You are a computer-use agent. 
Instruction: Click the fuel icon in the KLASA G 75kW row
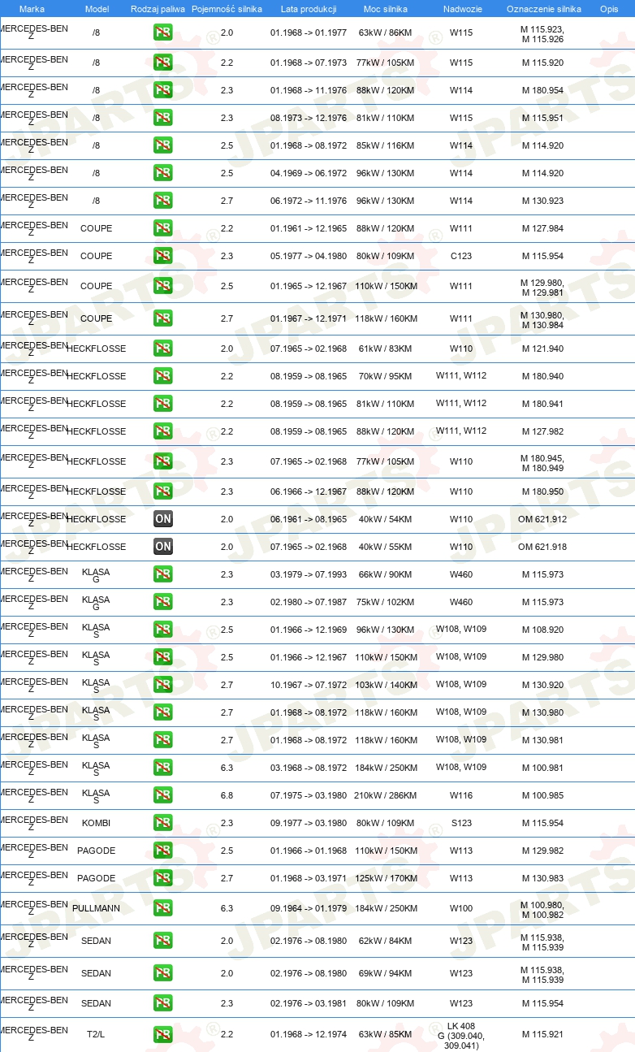pos(162,602)
